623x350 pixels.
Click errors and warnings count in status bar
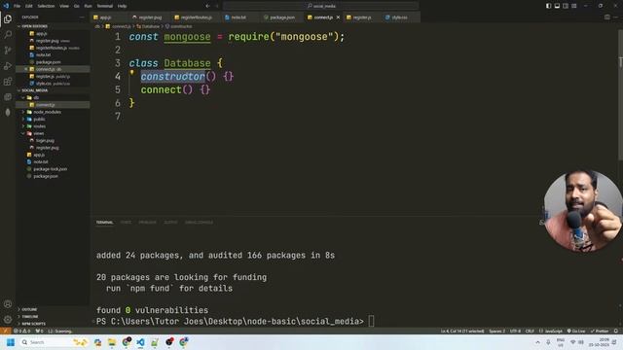click(22, 331)
